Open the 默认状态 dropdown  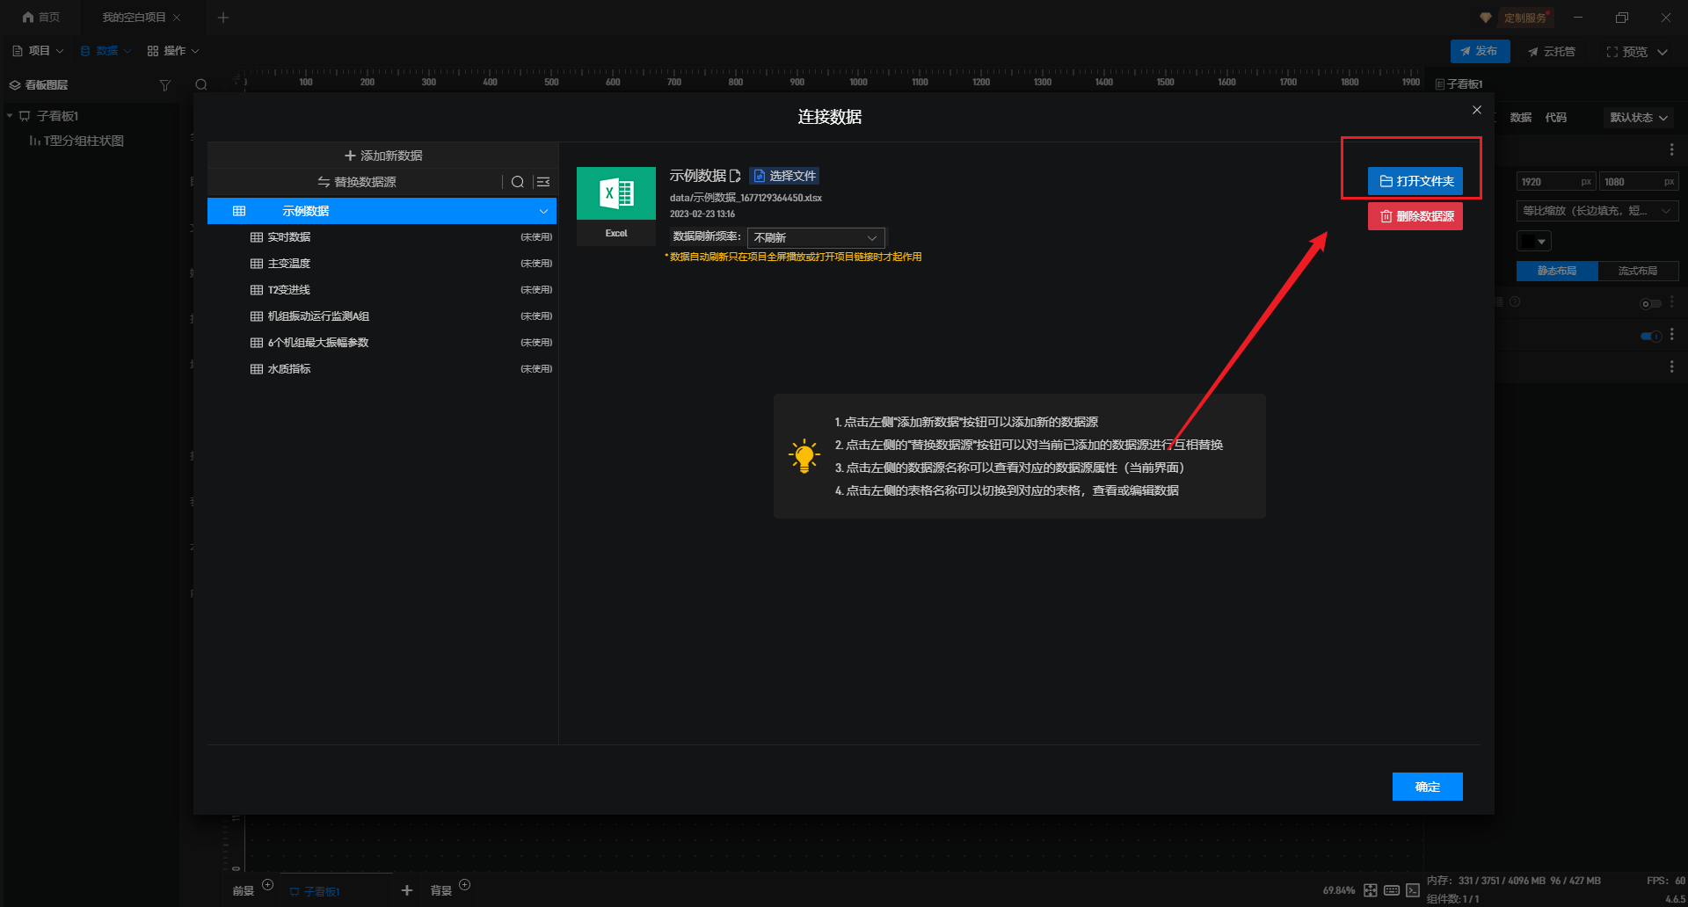(x=1638, y=117)
